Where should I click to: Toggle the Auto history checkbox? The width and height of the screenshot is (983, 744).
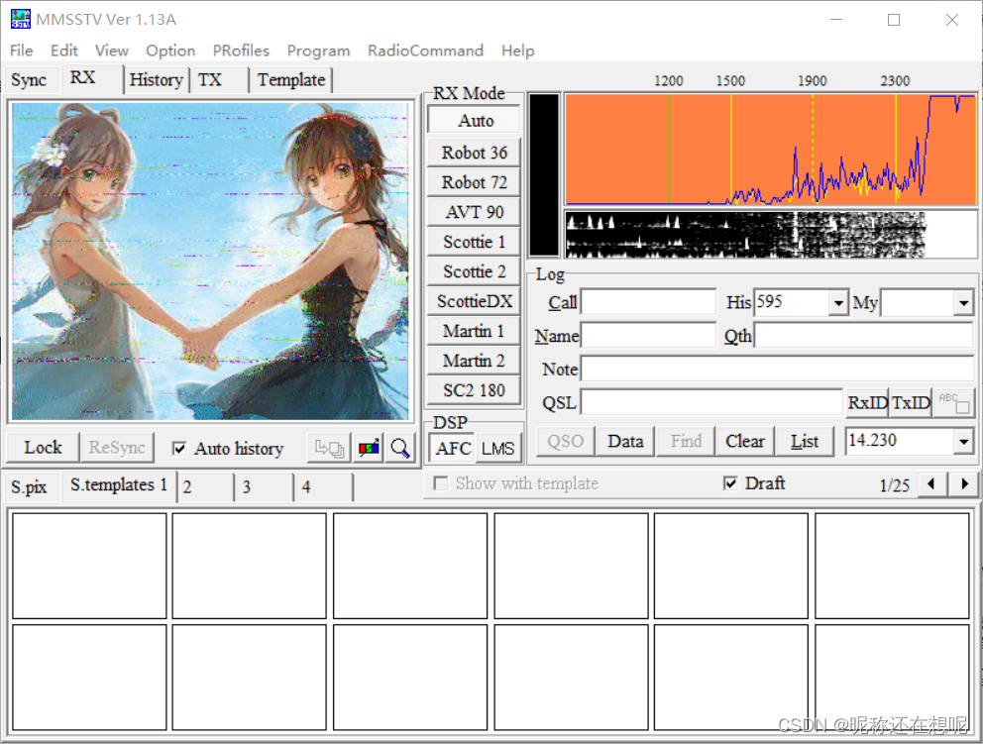point(179,449)
